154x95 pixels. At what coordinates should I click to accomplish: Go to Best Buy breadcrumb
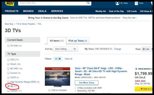click(x=9, y=24)
